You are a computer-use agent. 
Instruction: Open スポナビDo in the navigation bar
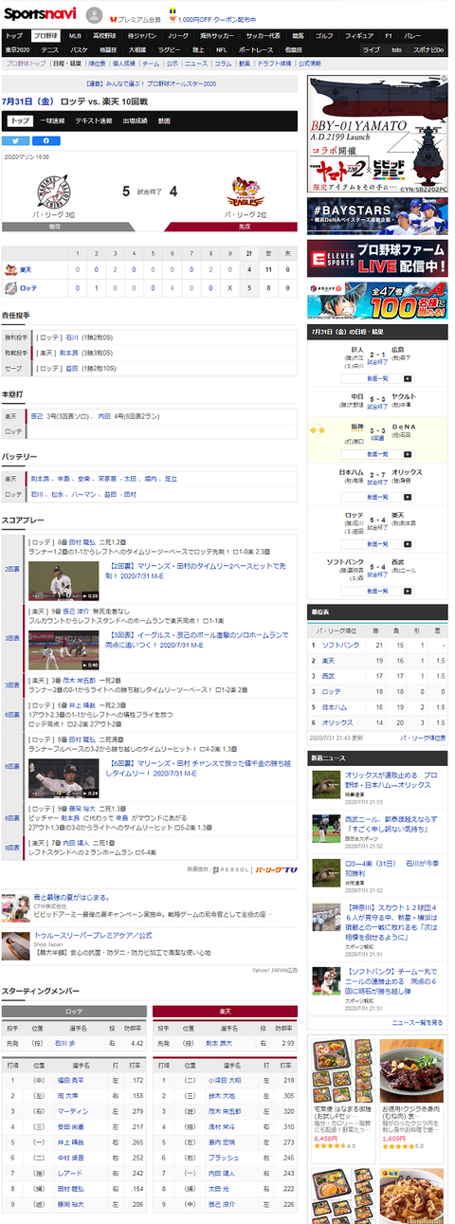[x=430, y=48]
